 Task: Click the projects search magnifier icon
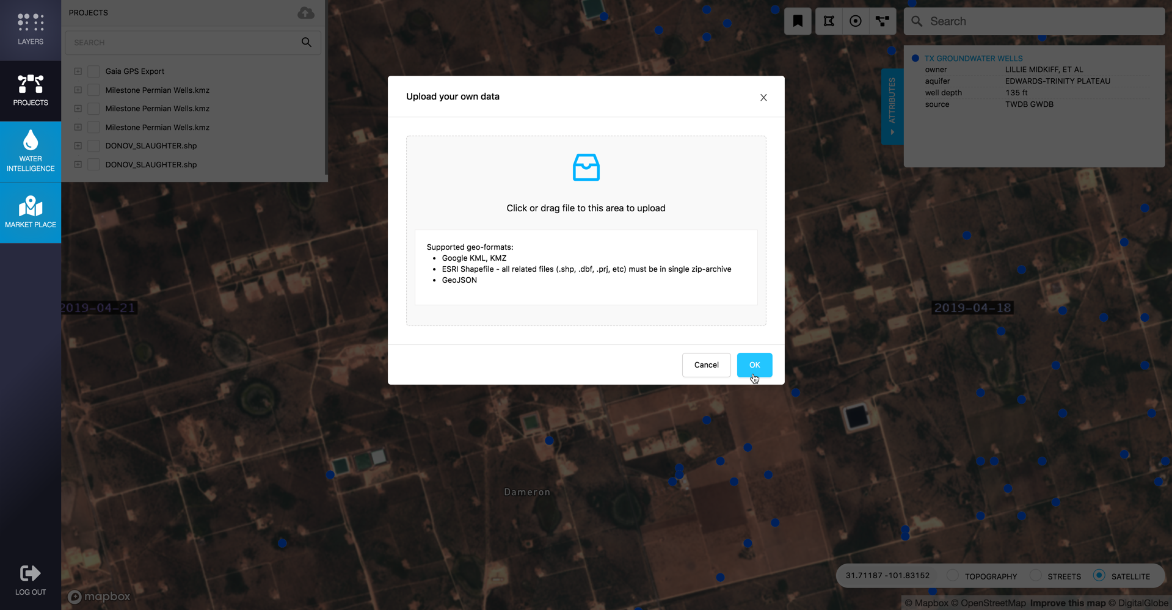coord(307,42)
